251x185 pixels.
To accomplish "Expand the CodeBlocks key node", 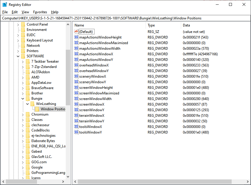I will point(23,130).
